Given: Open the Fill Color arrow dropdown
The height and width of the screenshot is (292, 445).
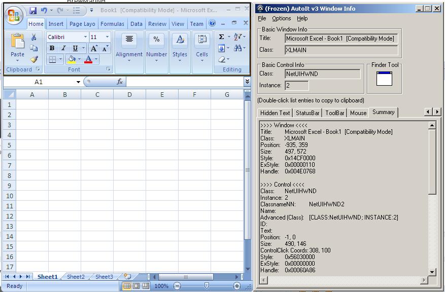Looking at the screenshot, I should (80, 59).
